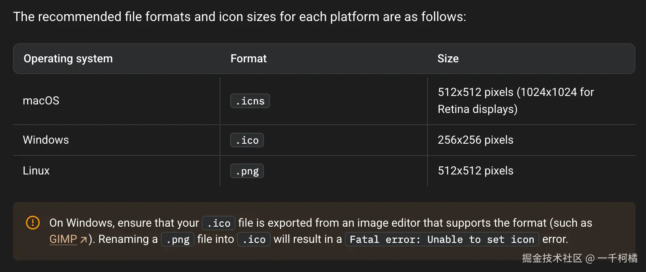
Task: Click the .png code badge in the table
Action: coord(247,171)
